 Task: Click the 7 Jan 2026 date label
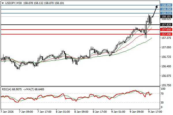point(7,112)
